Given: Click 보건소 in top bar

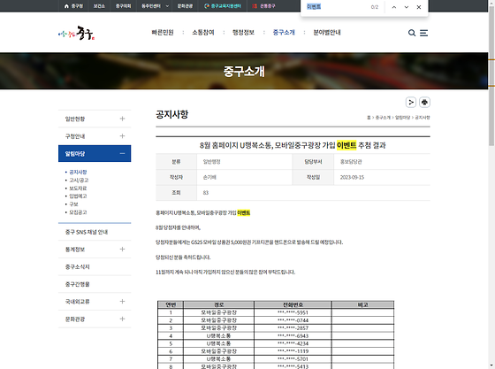Looking at the screenshot, I should [99, 6].
